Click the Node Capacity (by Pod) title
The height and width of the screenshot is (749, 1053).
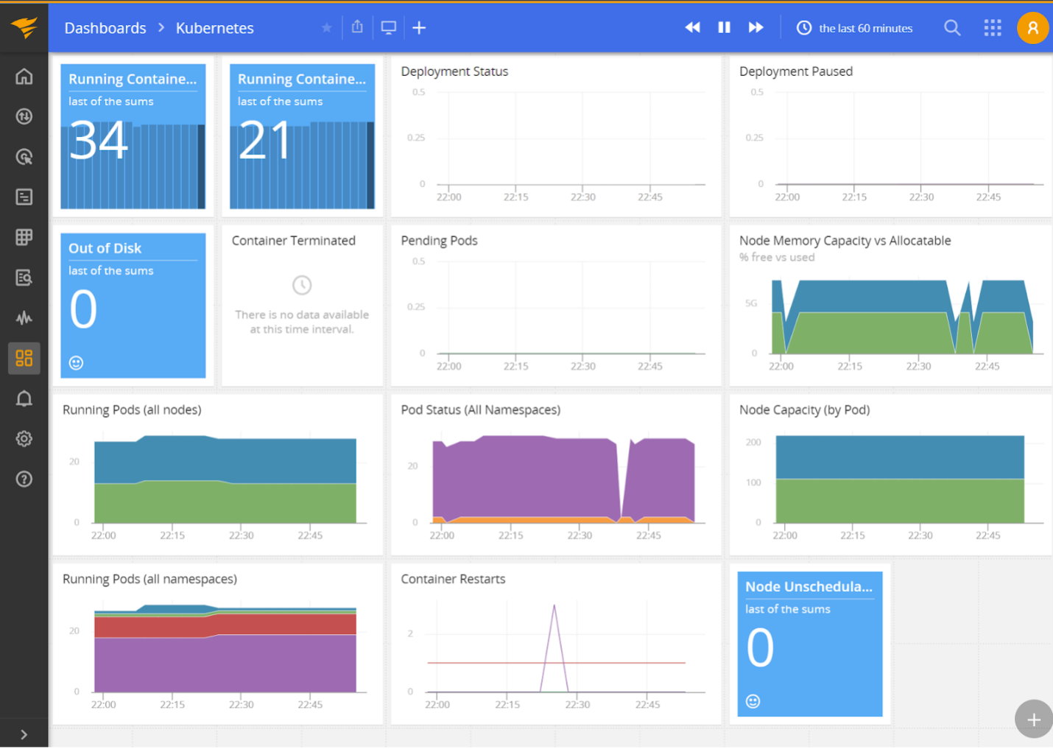coord(805,409)
